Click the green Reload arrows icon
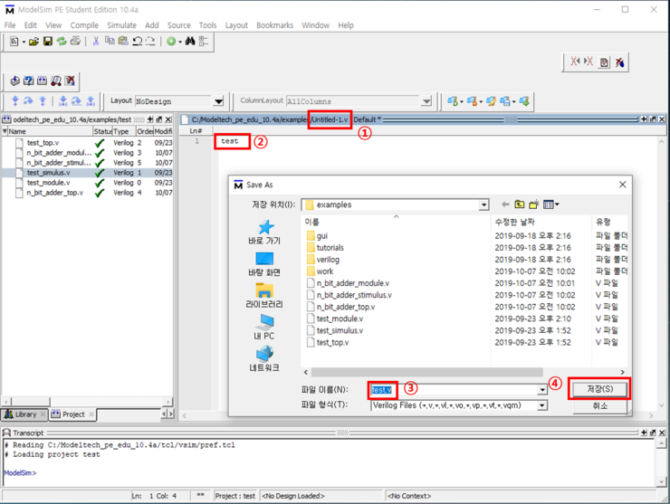 (62, 41)
